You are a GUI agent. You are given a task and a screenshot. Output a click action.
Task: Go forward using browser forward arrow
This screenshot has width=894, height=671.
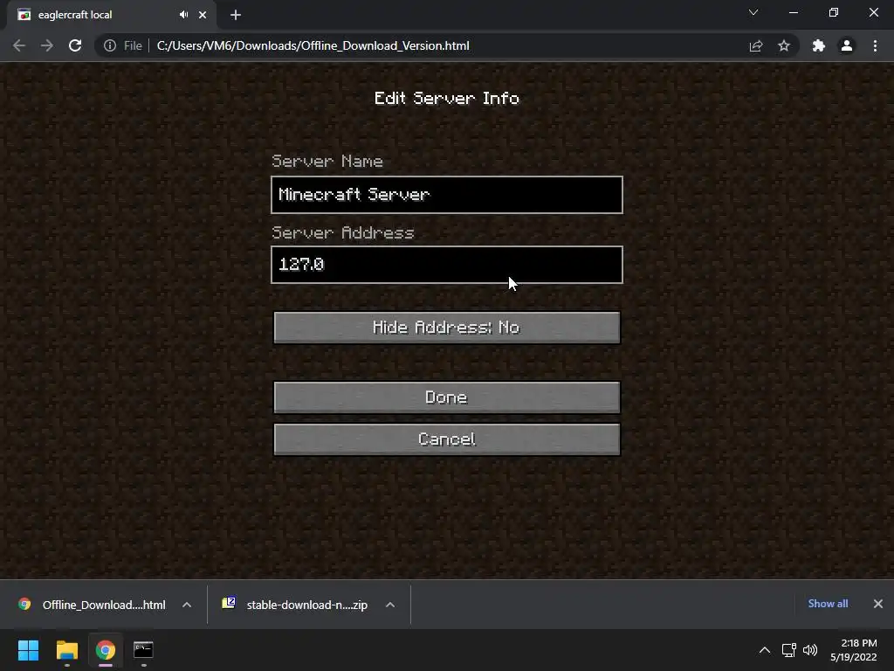47,45
